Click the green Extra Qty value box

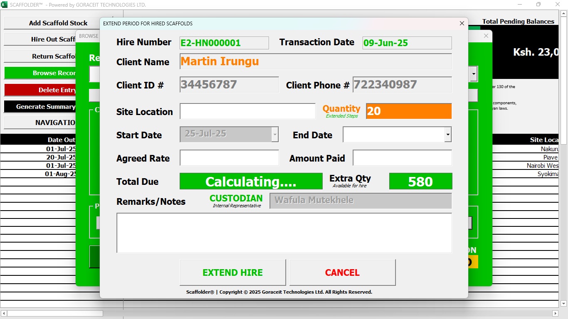[420, 182]
